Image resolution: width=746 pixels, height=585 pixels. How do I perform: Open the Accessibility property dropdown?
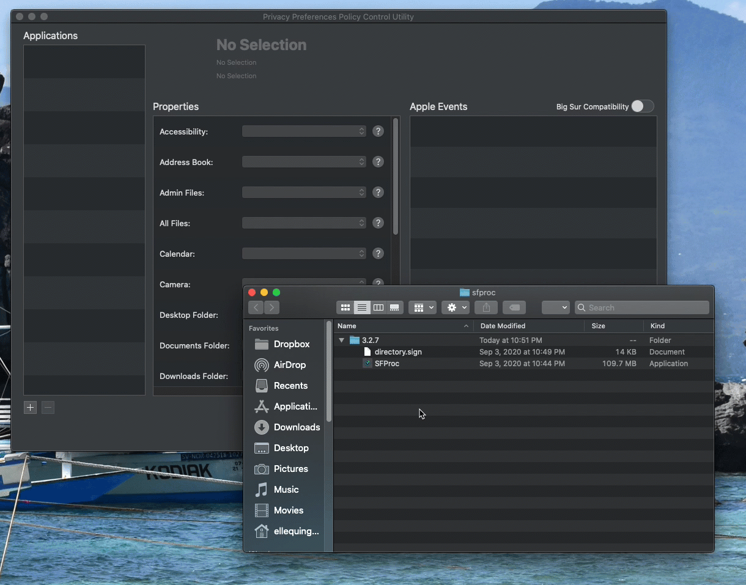click(304, 131)
